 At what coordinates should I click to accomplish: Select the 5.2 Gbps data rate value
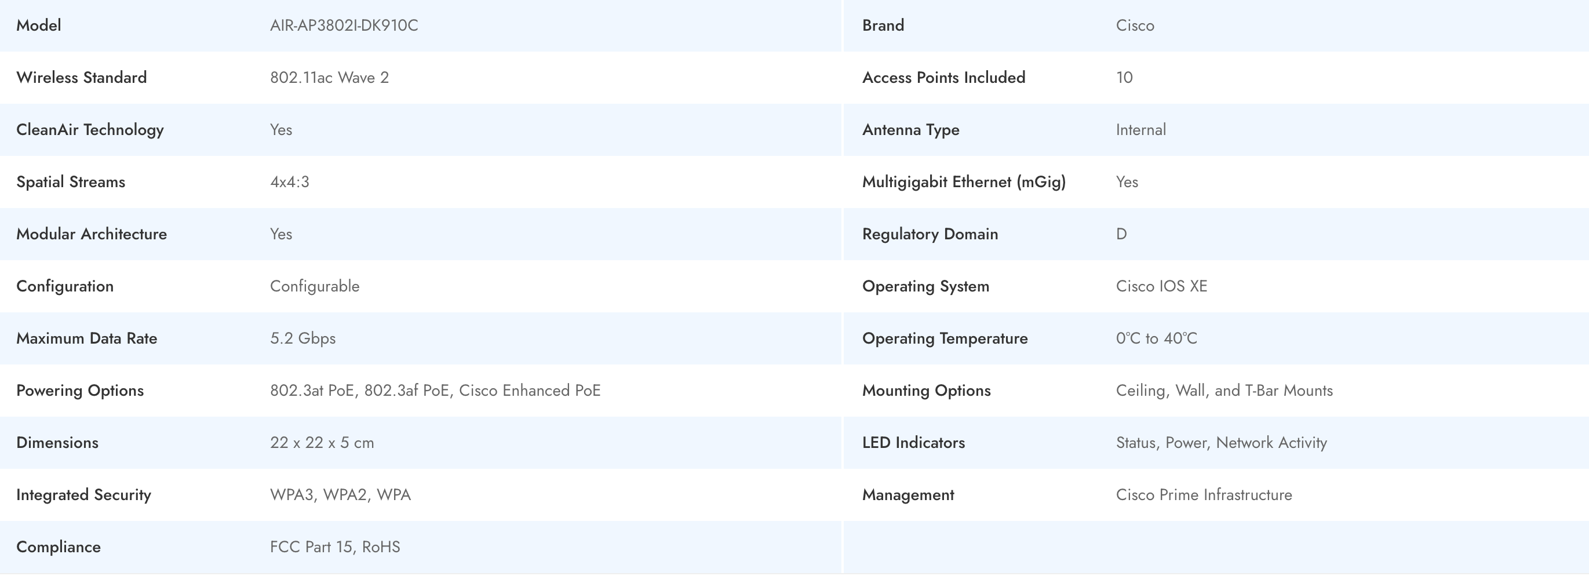[303, 338]
